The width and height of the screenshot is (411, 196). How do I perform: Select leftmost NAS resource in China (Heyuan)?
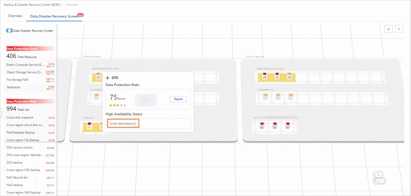pos(265,97)
